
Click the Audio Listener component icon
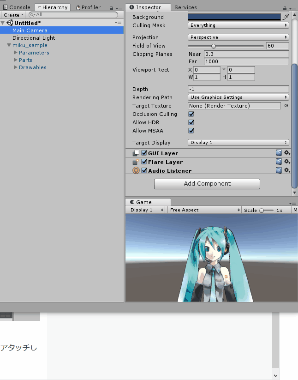click(136, 171)
